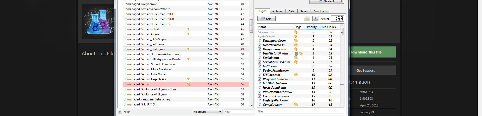The height and width of the screenshot is (116, 482).
Task: Uncheck the HearthFires.esm plugin
Action: point(260,45)
